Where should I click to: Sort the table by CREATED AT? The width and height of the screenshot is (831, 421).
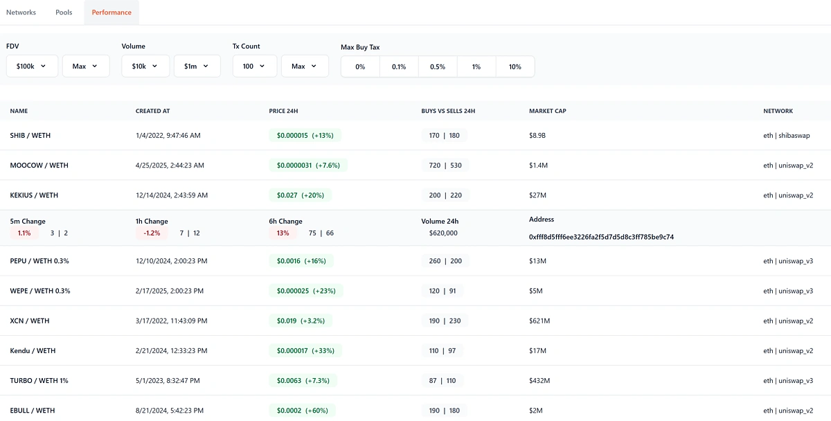pos(151,111)
